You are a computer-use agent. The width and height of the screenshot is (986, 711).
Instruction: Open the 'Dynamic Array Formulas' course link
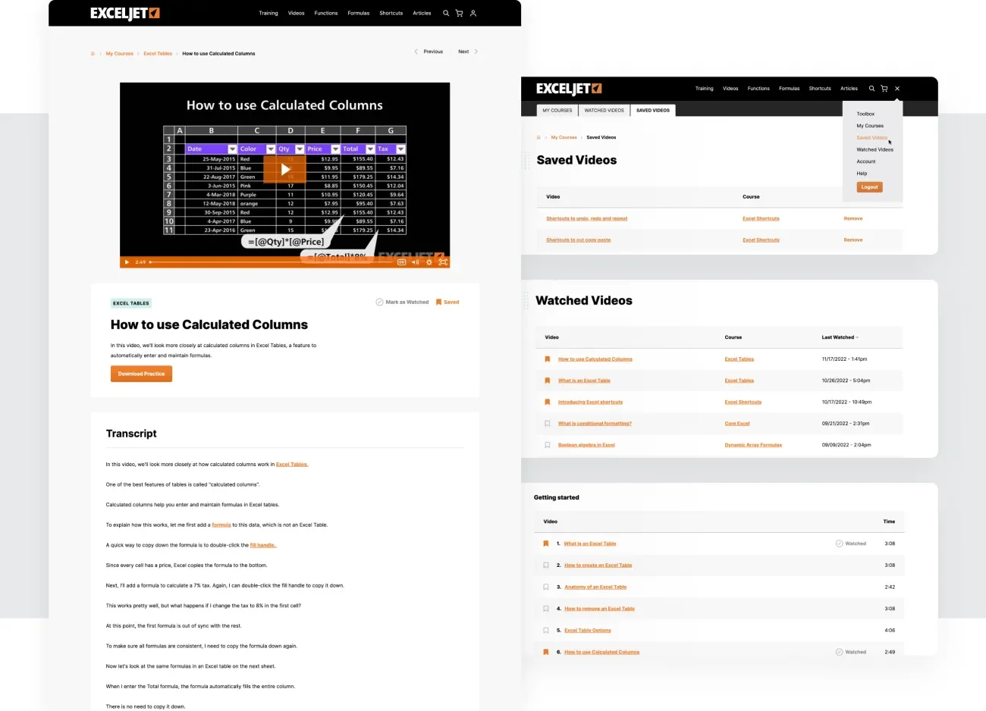pyautogui.click(x=753, y=445)
